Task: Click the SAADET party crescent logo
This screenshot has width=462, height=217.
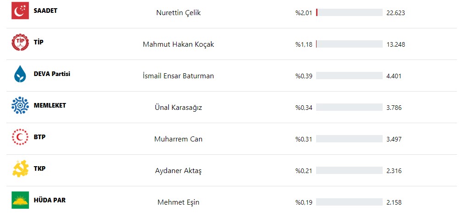Action: pyautogui.click(x=20, y=11)
